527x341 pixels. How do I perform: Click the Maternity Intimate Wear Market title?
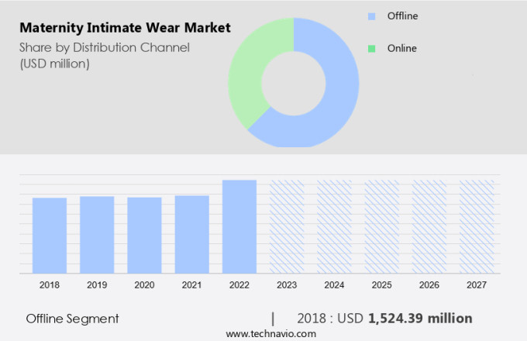click(125, 28)
